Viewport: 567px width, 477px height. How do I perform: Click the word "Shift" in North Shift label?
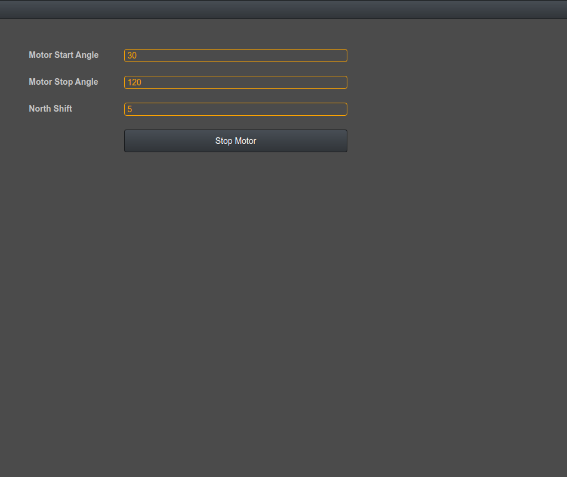(61, 109)
